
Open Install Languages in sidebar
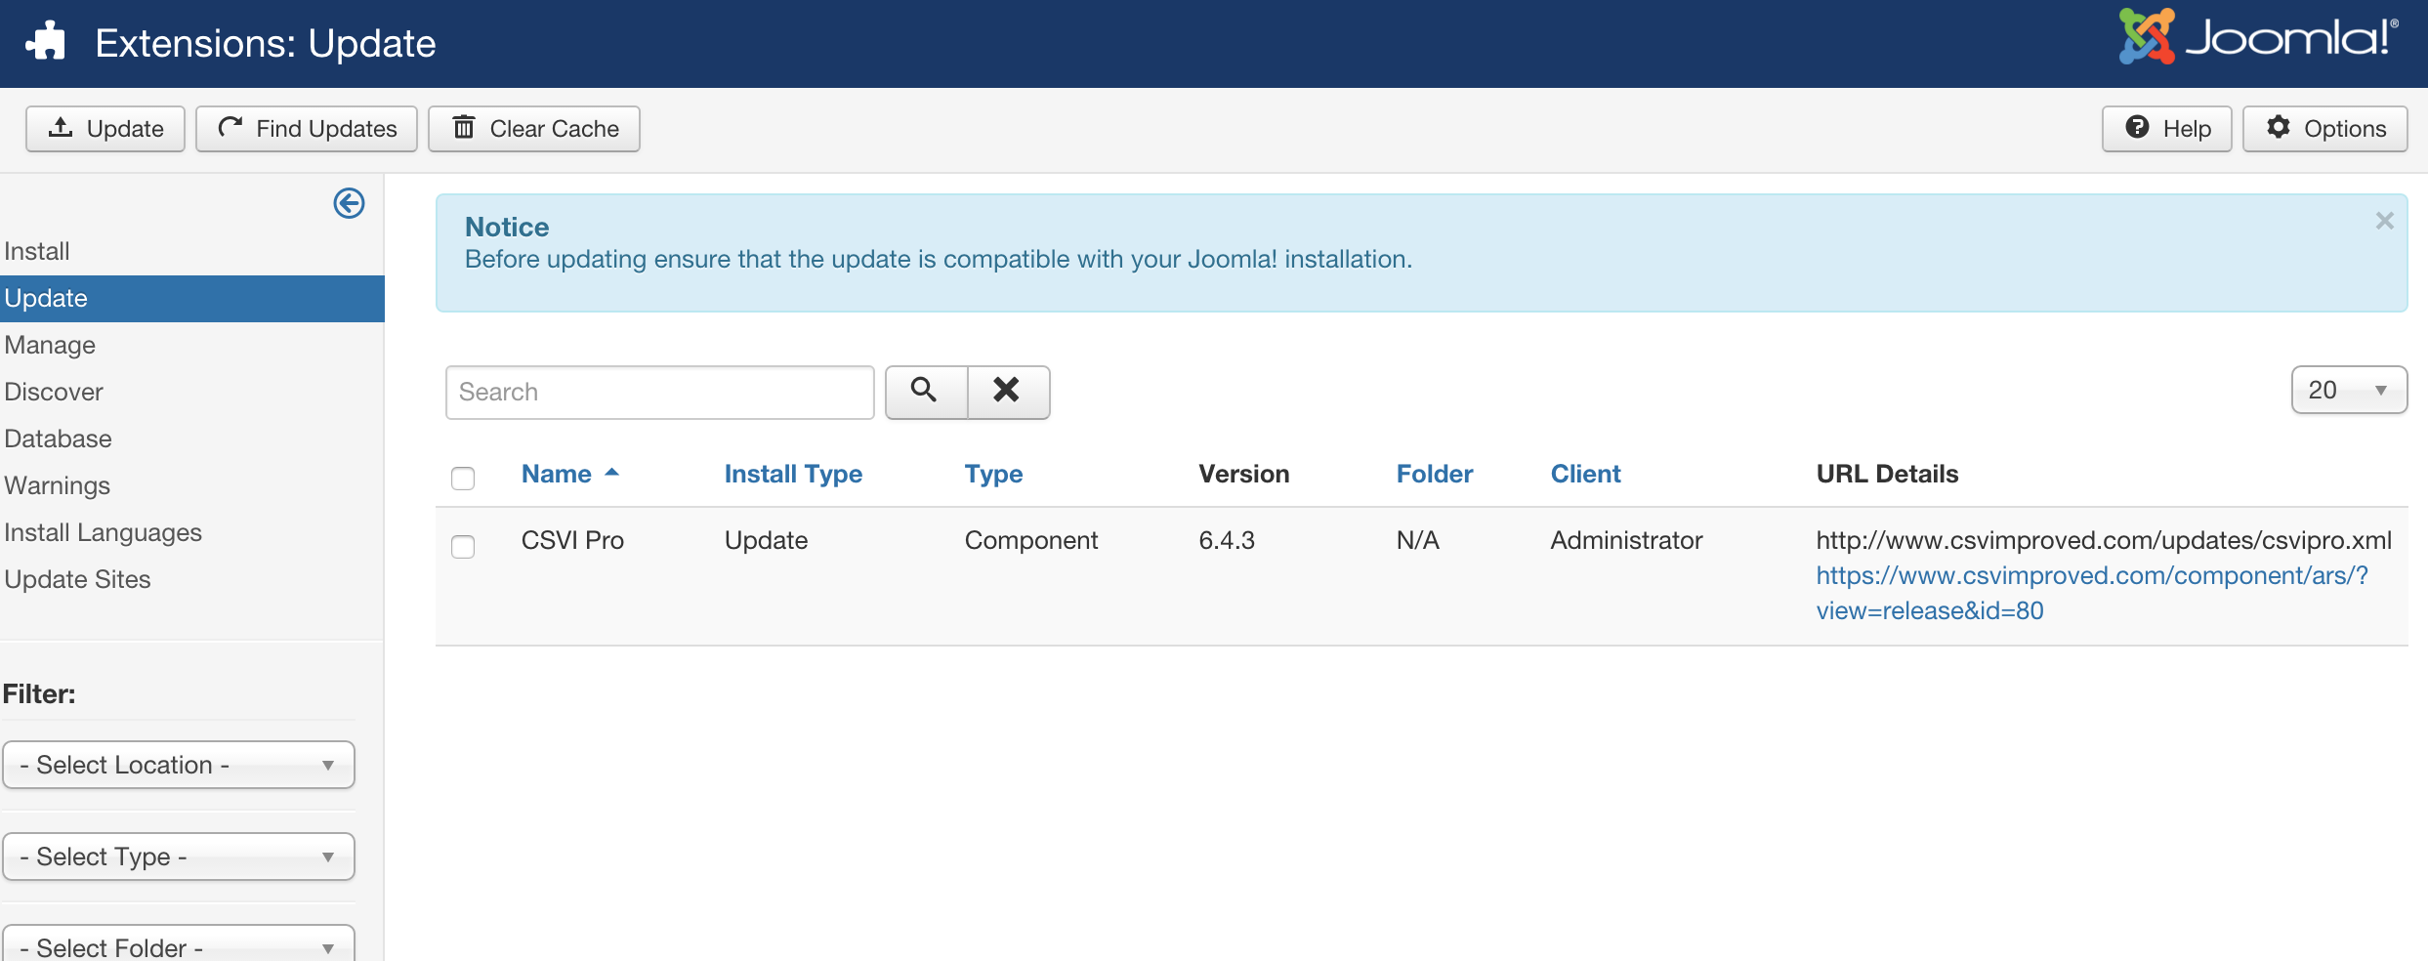pos(103,532)
